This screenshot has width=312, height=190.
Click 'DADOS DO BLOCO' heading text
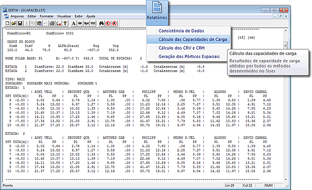tap(21, 42)
